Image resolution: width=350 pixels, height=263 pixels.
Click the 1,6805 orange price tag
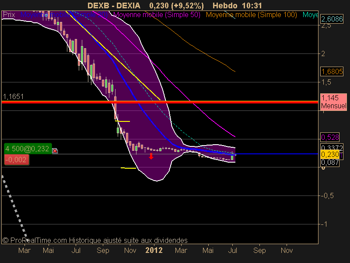click(332, 71)
